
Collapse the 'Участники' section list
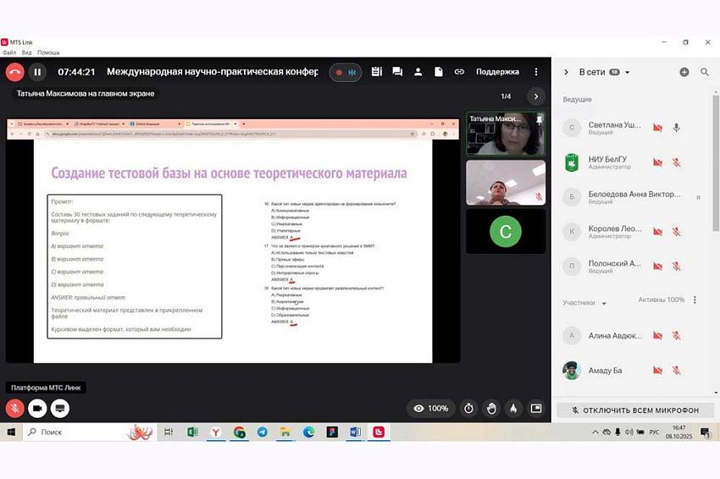pos(604,303)
